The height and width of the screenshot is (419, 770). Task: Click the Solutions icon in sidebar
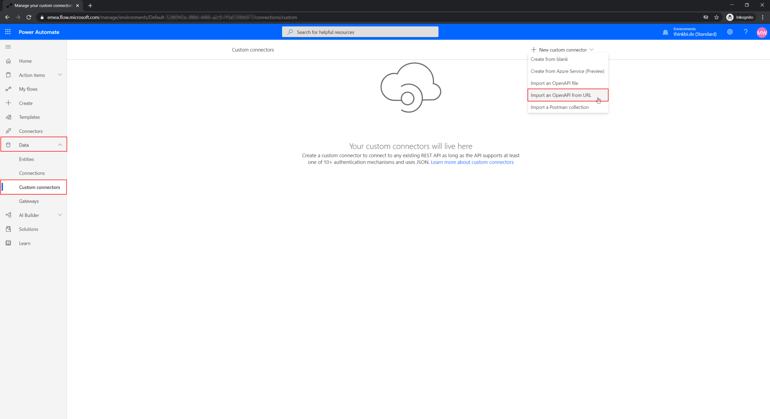click(8, 229)
